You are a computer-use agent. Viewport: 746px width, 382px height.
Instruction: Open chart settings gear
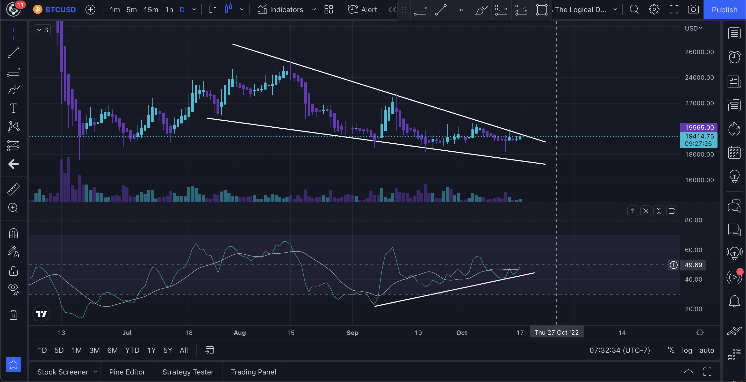click(654, 10)
